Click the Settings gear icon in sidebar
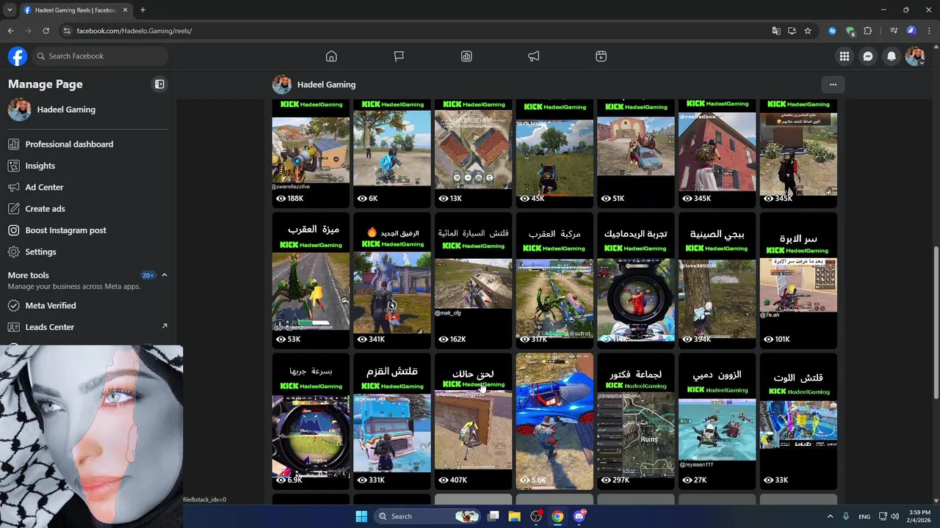This screenshot has height=528, width=940. click(14, 252)
